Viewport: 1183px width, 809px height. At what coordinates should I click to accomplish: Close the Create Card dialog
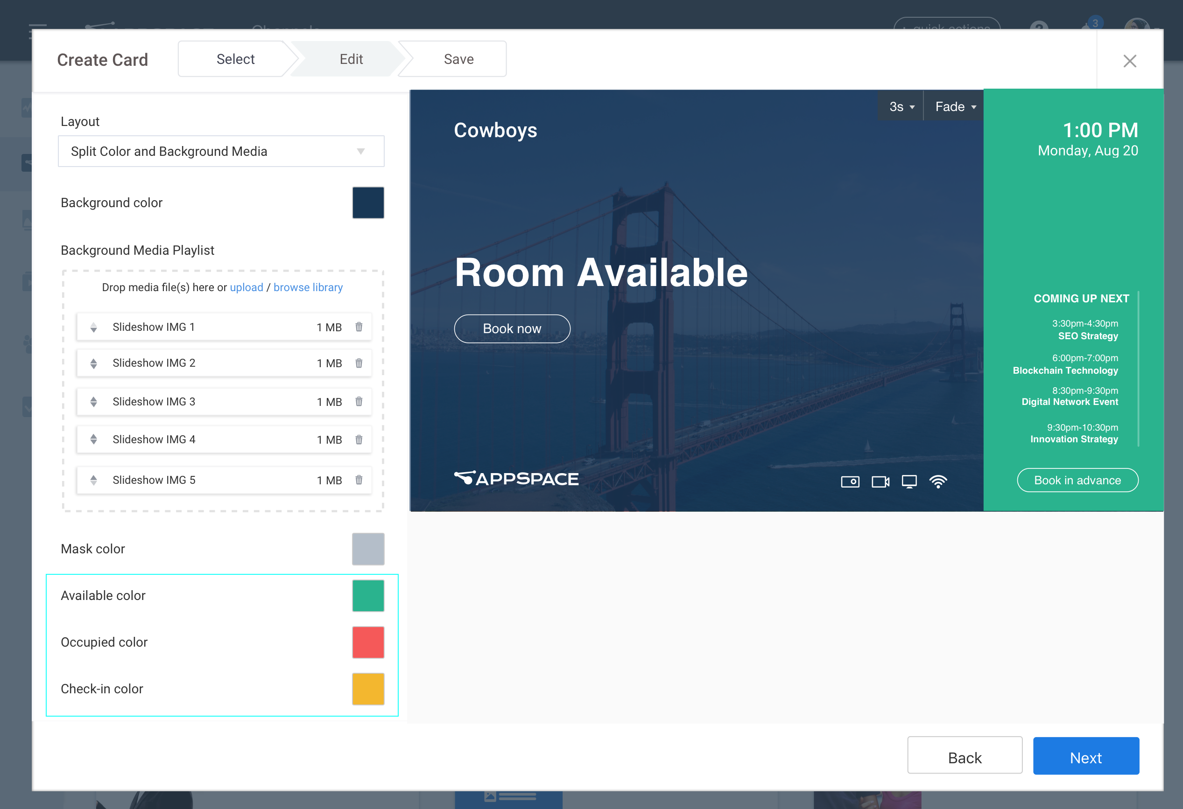(1130, 61)
